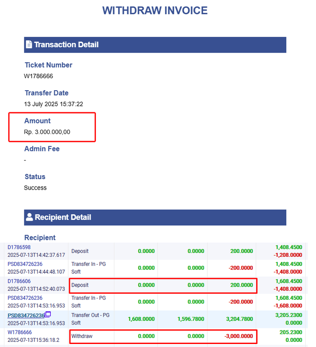Select the Transfer Date label
This screenshot has width=316, height=347.
coord(46,93)
